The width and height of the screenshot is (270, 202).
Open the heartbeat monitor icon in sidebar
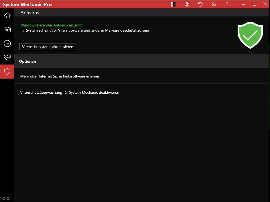[7, 57]
